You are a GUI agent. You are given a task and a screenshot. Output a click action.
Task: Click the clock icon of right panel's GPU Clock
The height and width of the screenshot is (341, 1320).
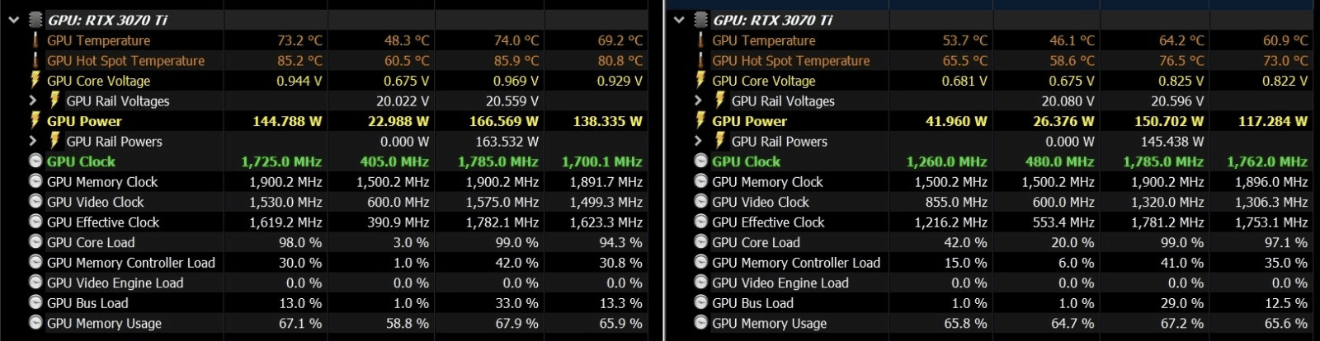pos(701,161)
